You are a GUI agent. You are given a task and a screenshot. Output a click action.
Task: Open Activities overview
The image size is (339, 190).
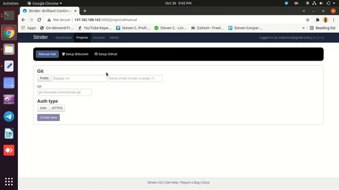point(11,3)
